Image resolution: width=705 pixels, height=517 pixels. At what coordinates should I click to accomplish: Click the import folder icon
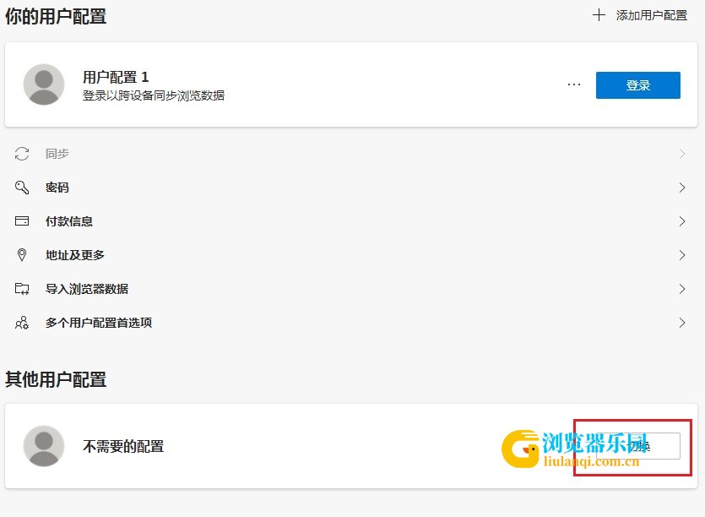click(22, 288)
